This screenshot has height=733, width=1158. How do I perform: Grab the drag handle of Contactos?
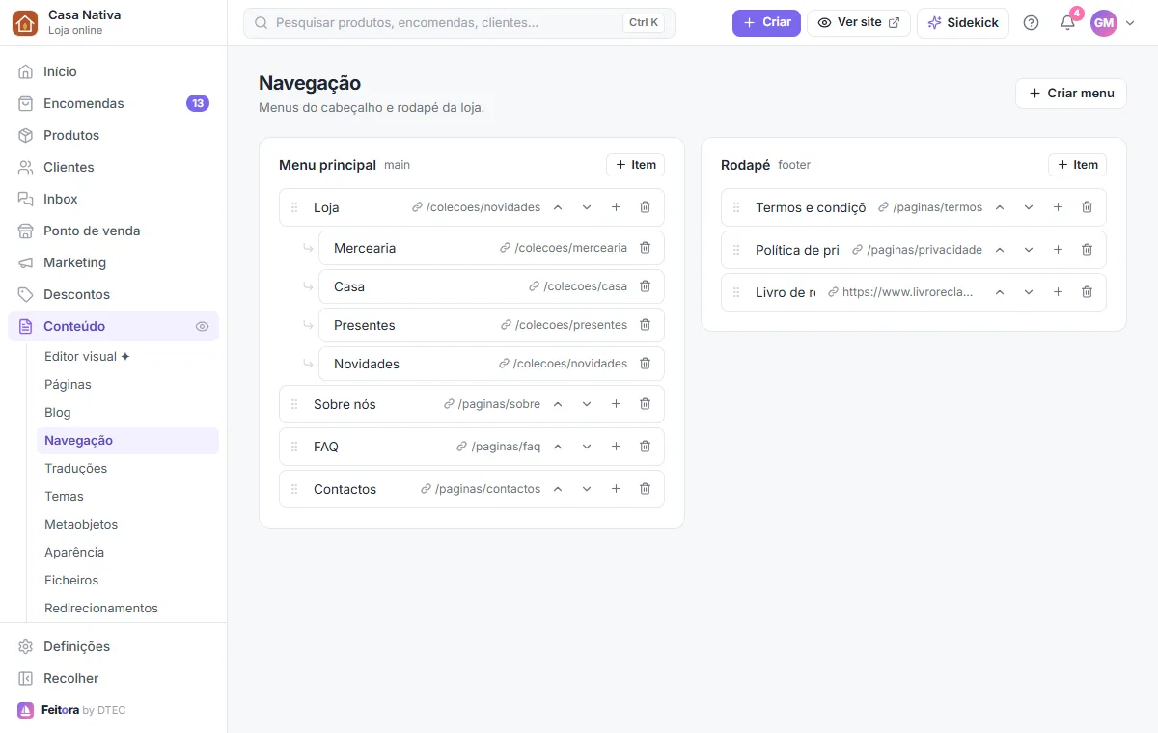tap(294, 489)
